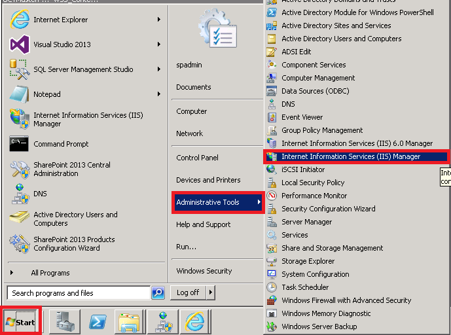Expand Notepad jump list arrow
Screen dimensions: 451x335
pyautogui.click(x=159, y=94)
